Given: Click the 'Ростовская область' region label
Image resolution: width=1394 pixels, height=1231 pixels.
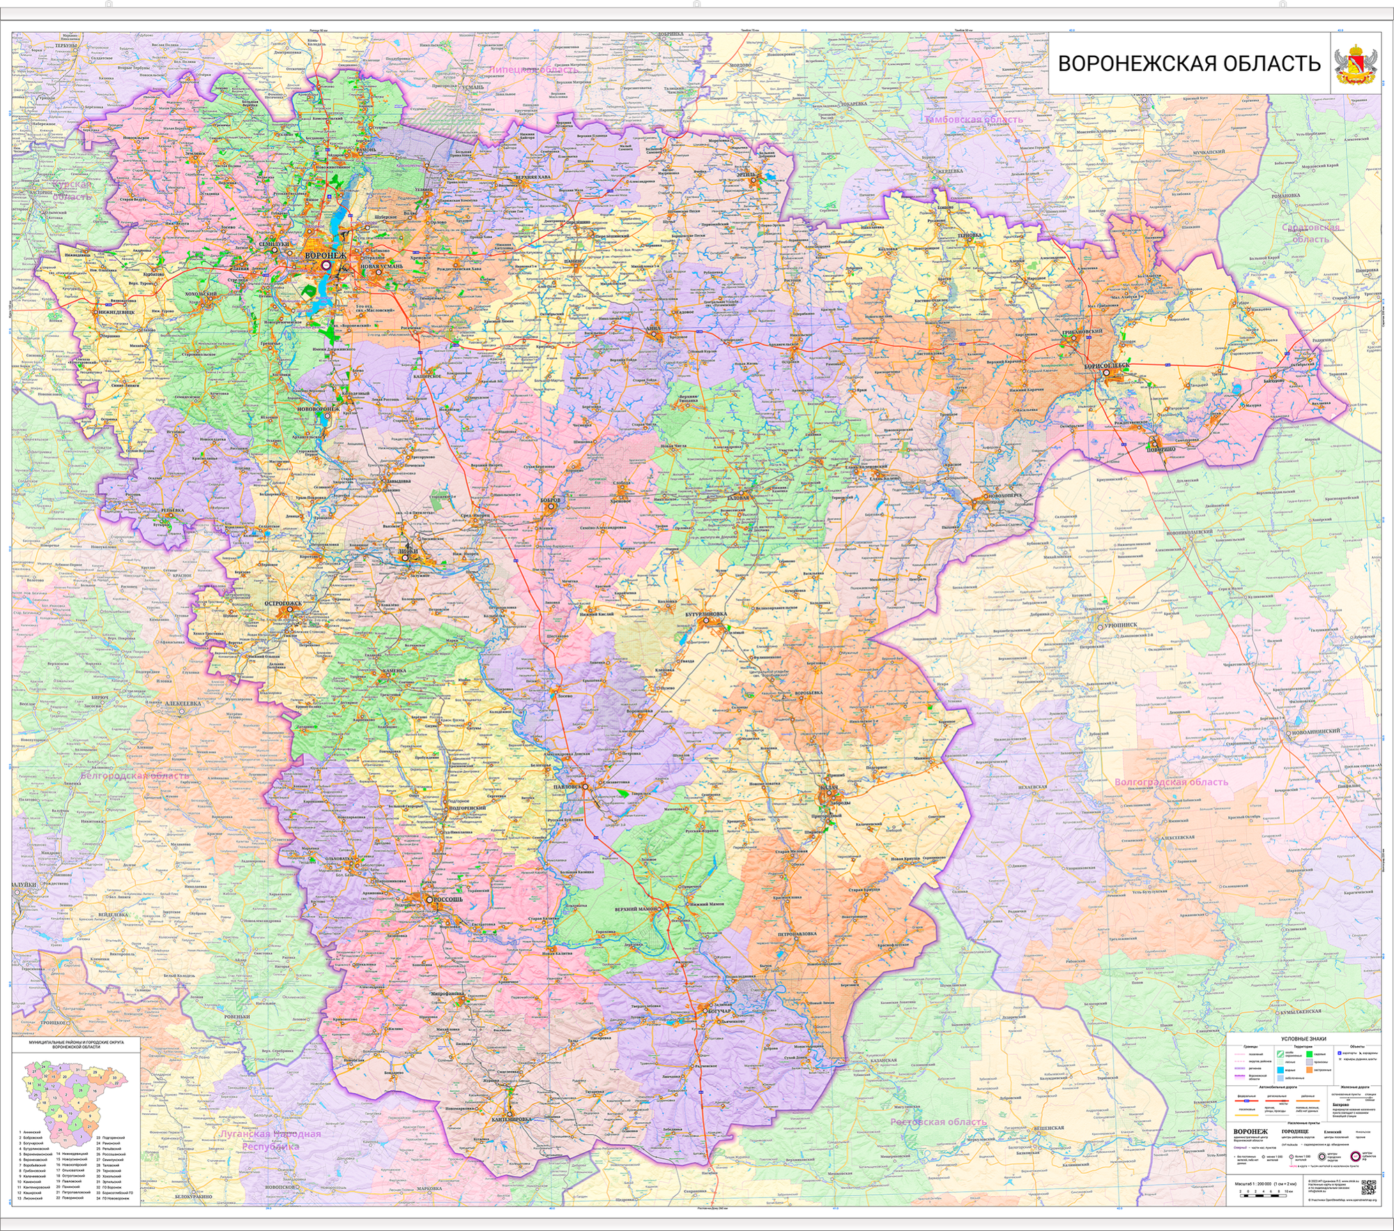Looking at the screenshot, I should pyautogui.click(x=938, y=1122).
